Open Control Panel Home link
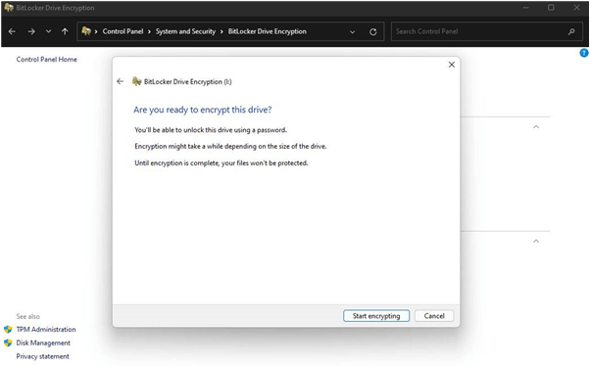This screenshot has height=366, width=590. pyautogui.click(x=47, y=60)
